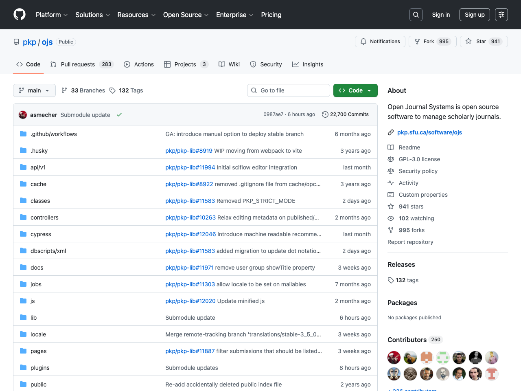The image size is (521, 391).
Task: Click the green check commit status icon
Action: coord(119,115)
